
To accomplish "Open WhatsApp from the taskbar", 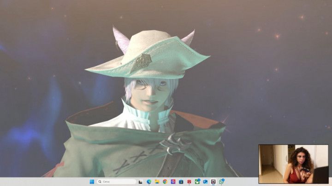I will (221, 181).
